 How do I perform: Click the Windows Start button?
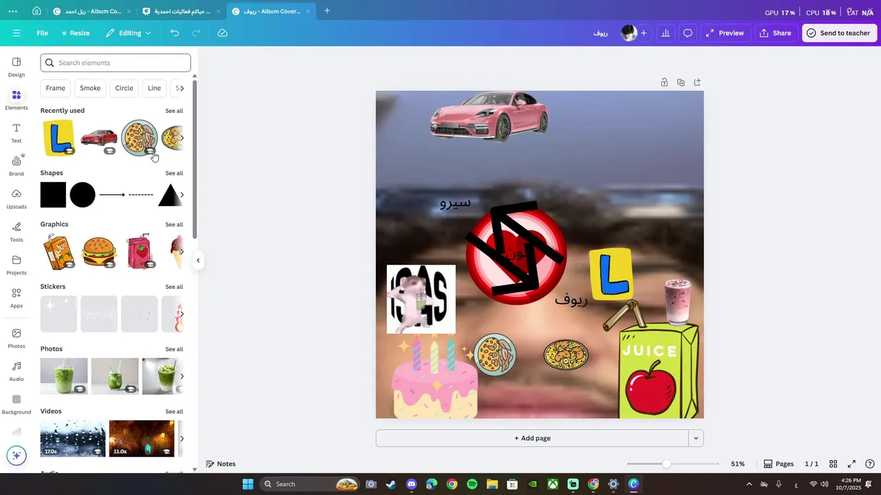point(248,484)
